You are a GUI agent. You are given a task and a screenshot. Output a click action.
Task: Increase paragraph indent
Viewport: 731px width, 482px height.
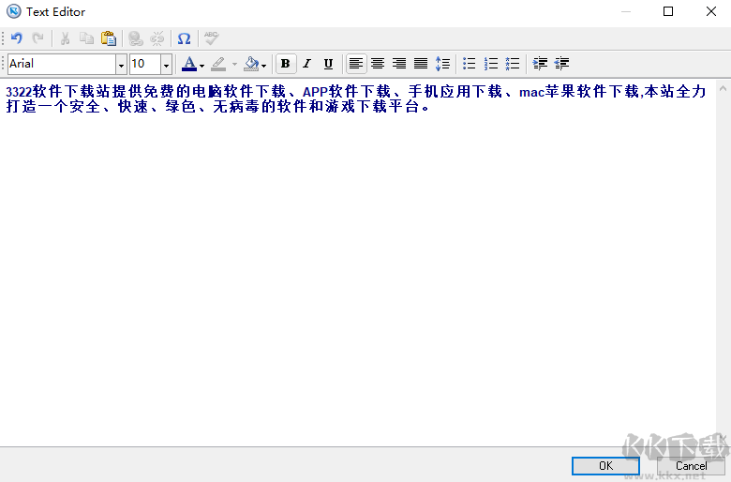pyautogui.click(x=540, y=64)
